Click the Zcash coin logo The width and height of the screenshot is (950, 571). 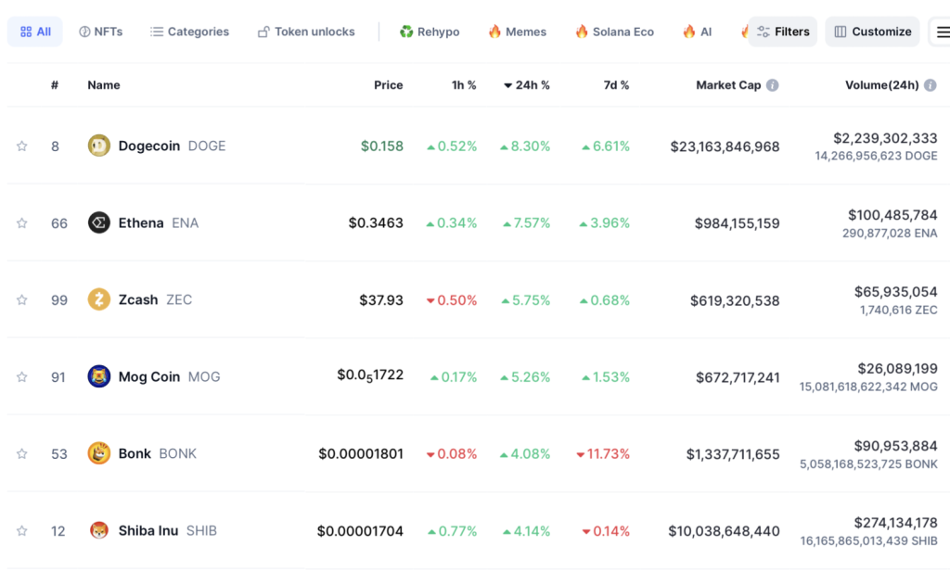coord(98,299)
